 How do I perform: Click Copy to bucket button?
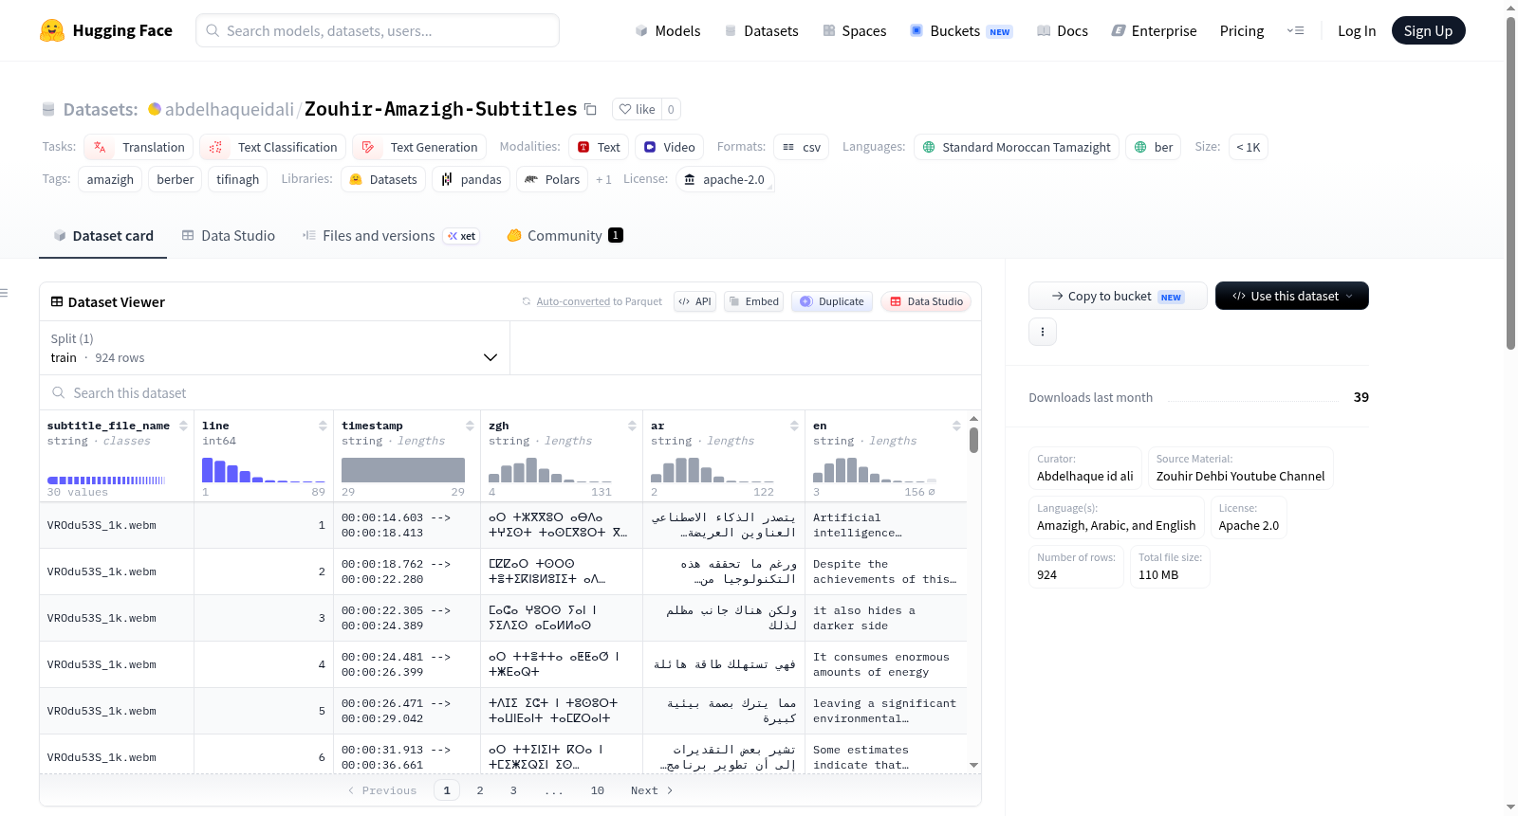click(1118, 296)
